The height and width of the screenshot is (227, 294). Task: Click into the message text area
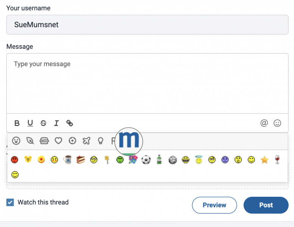(148, 83)
